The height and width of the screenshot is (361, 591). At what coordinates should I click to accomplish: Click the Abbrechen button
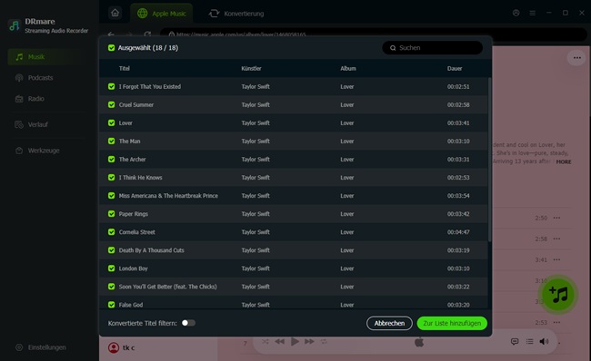(389, 324)
